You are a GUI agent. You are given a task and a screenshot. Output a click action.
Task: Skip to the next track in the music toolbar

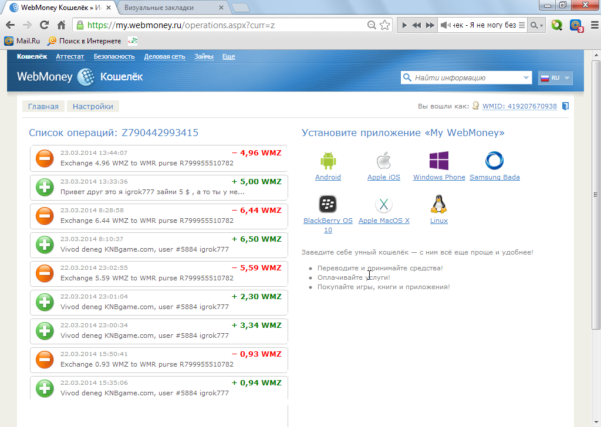coord(430,25)
